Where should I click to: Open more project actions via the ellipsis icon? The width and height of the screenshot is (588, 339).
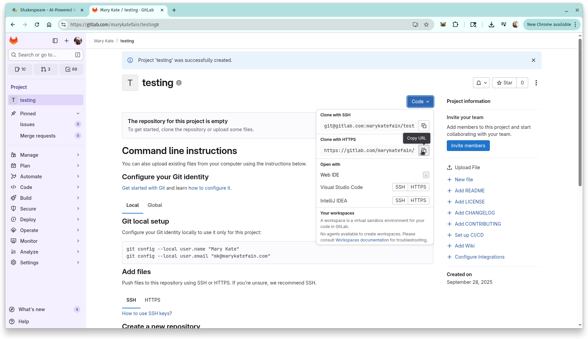point(536,83)
